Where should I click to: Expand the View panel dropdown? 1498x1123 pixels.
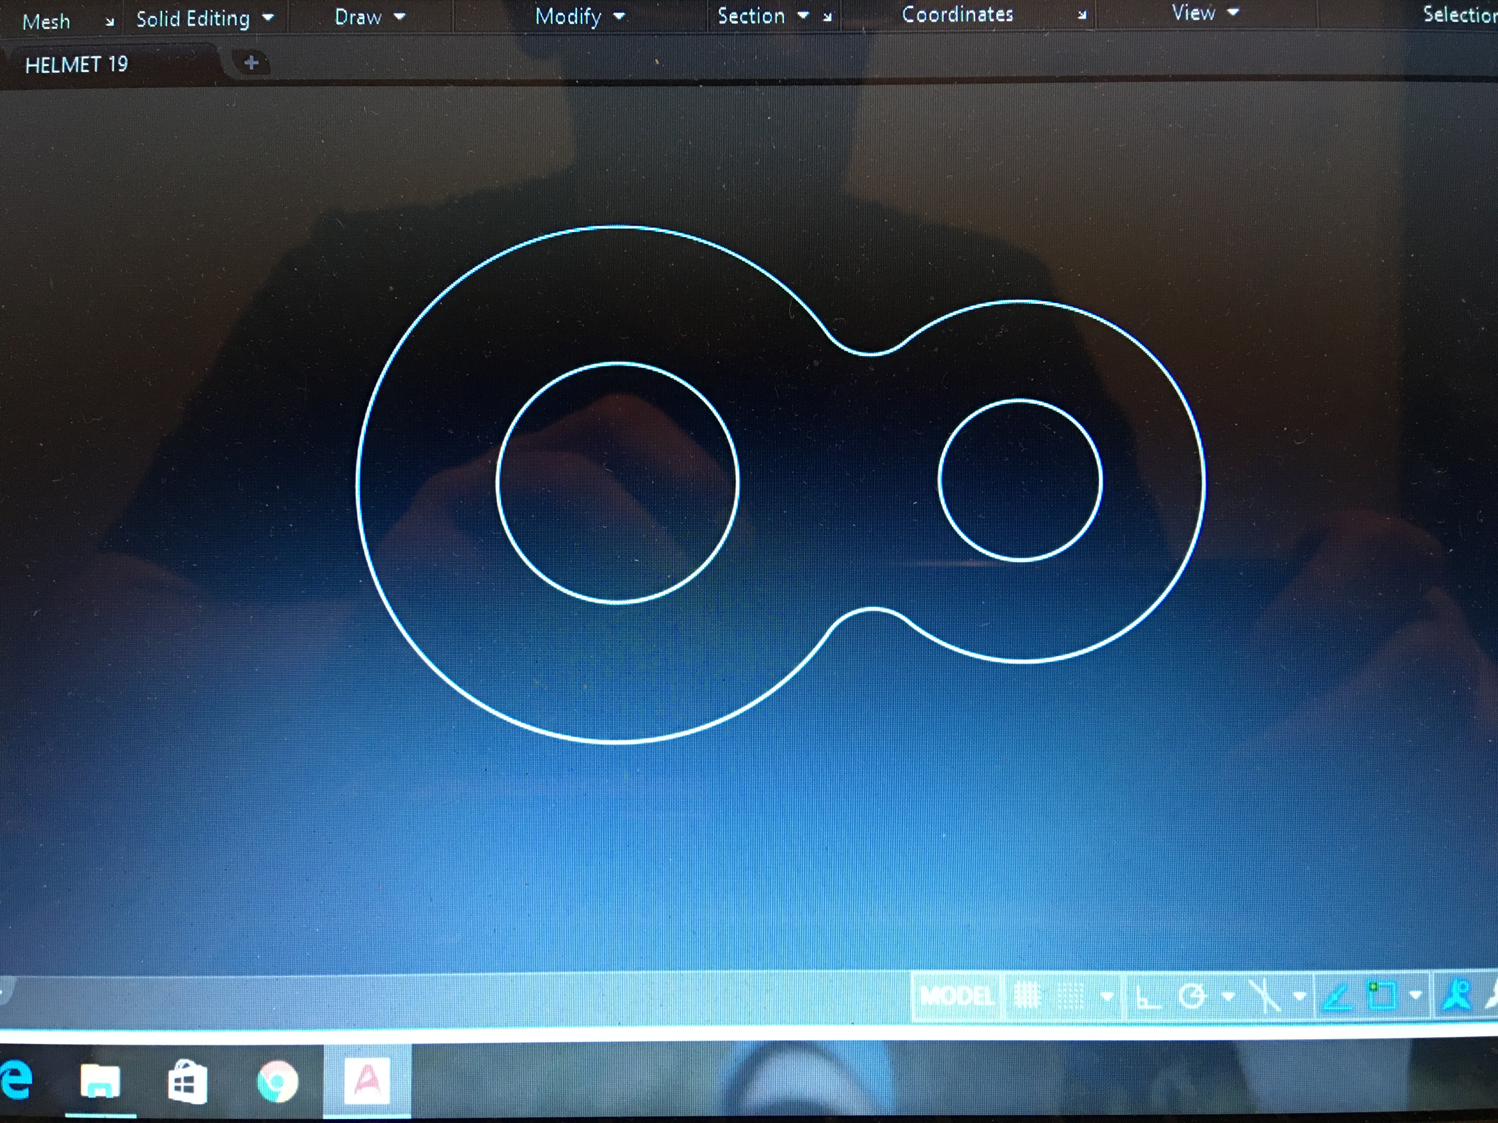tap(1233, 12)
